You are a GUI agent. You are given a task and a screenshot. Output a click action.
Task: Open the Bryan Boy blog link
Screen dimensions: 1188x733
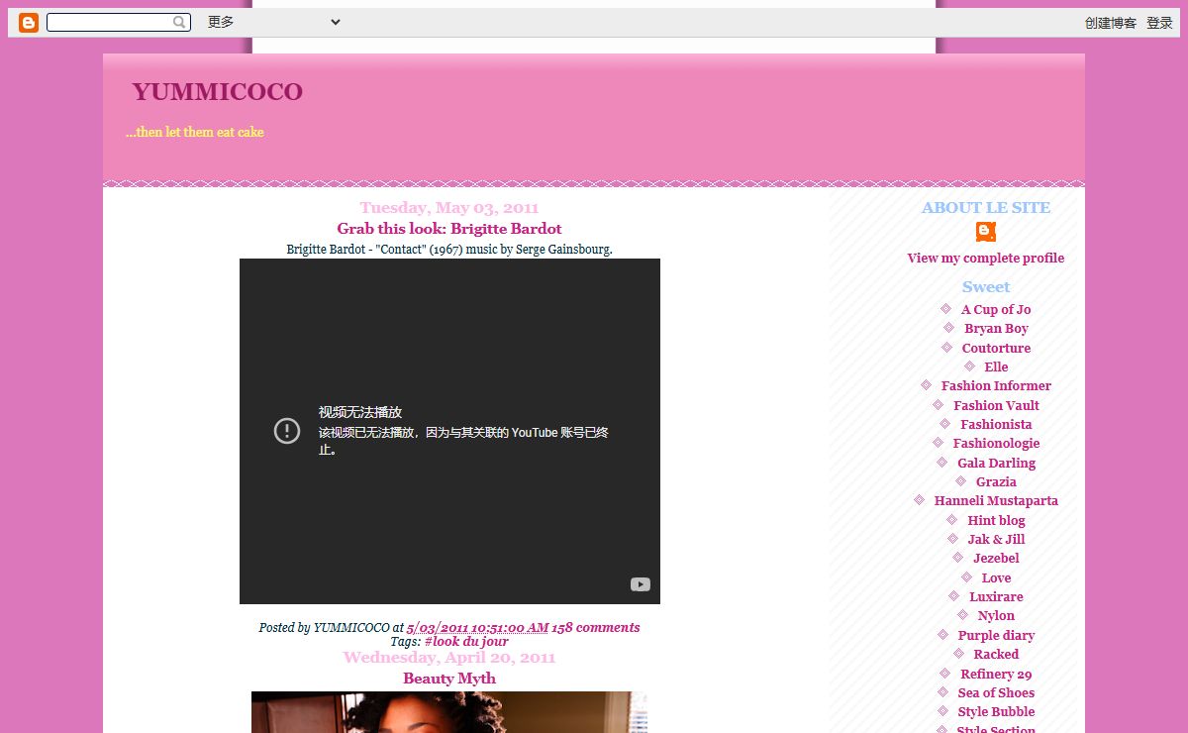pos(996,328)
